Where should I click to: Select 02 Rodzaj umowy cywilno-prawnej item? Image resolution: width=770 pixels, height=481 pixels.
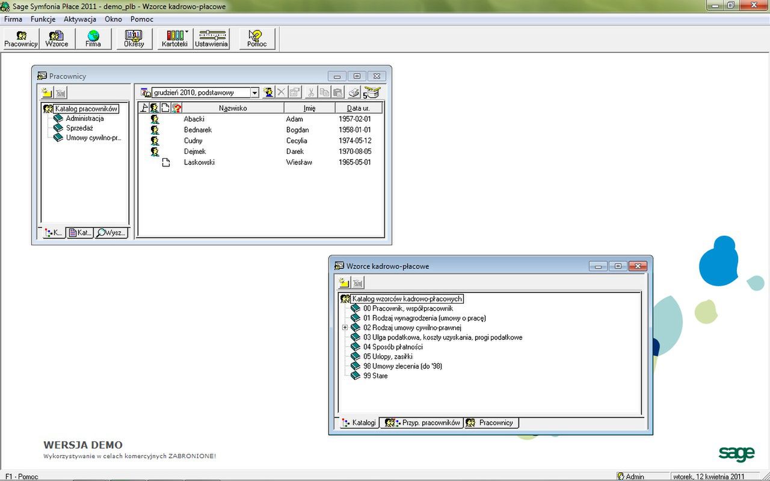pos(412,328)
